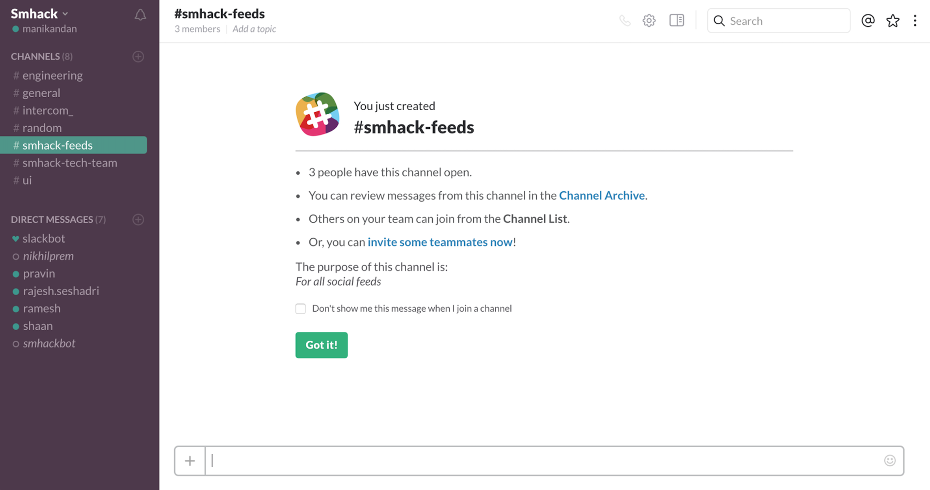Switch to the #general channel
The image size is (930, 490).
(x=40, y=93)
